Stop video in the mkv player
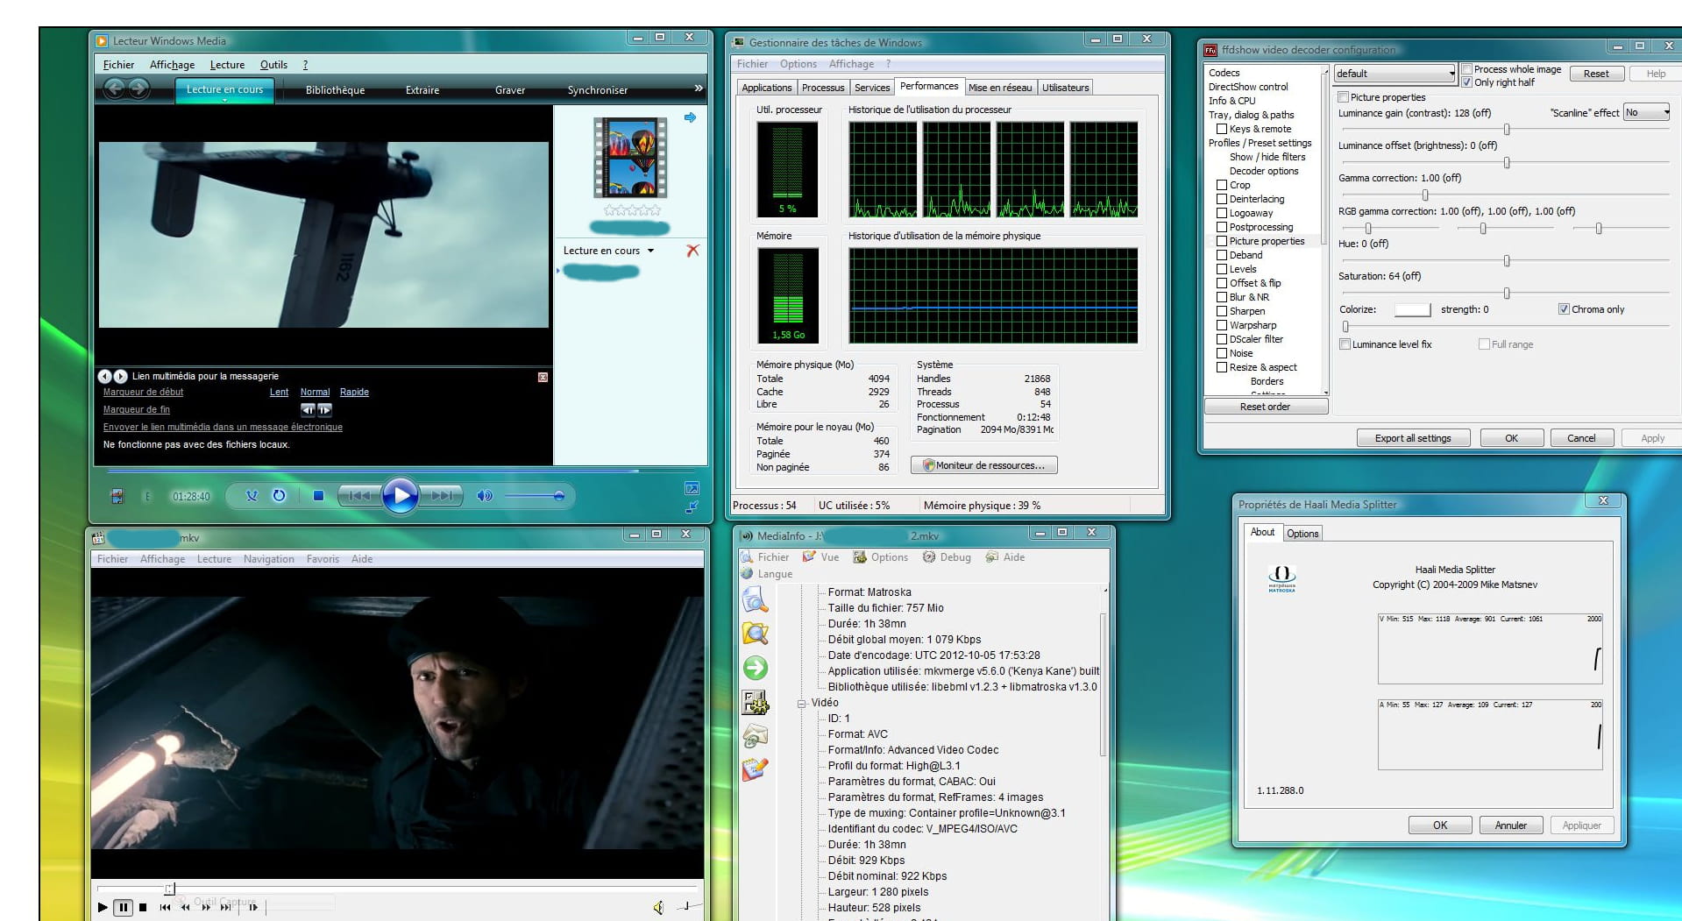The height and width of the screenshot is (921, 1682). coord(143,907)
